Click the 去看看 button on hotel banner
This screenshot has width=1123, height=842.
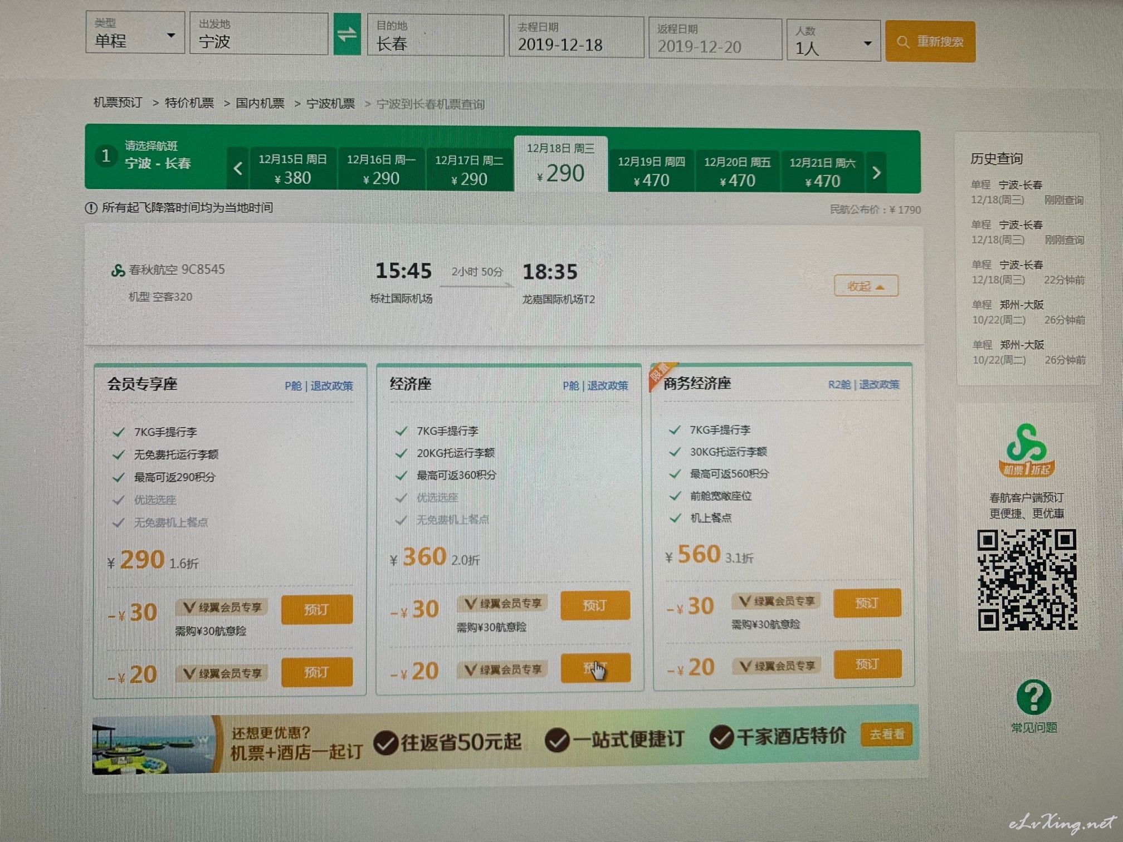click(x=887, y=735)
